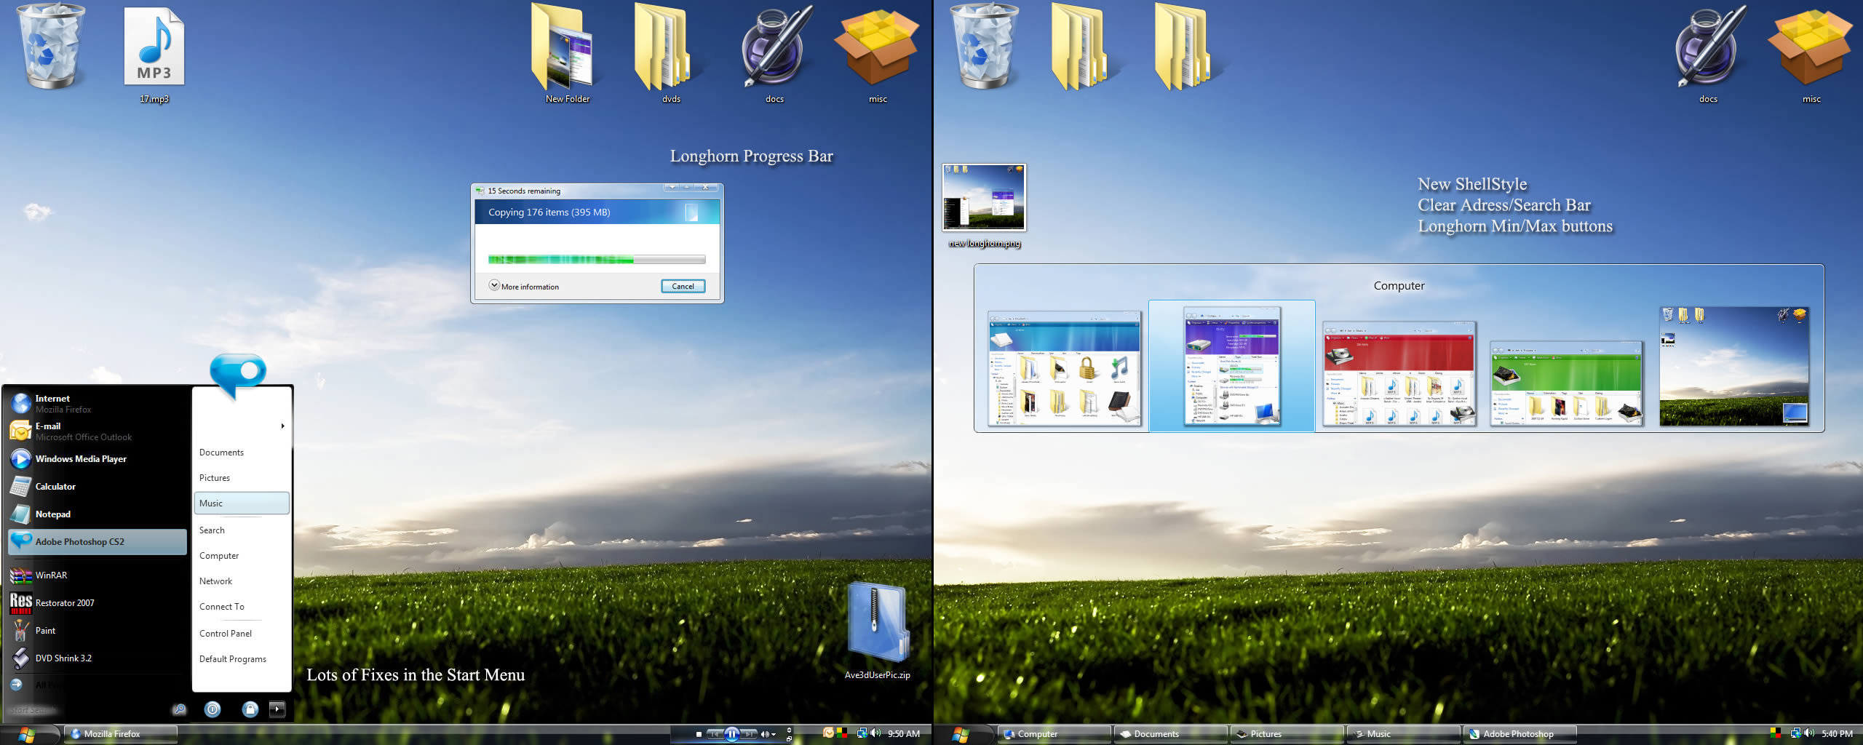
Task: Open the docs inkwell folder icon
Action: click(774, 47)
